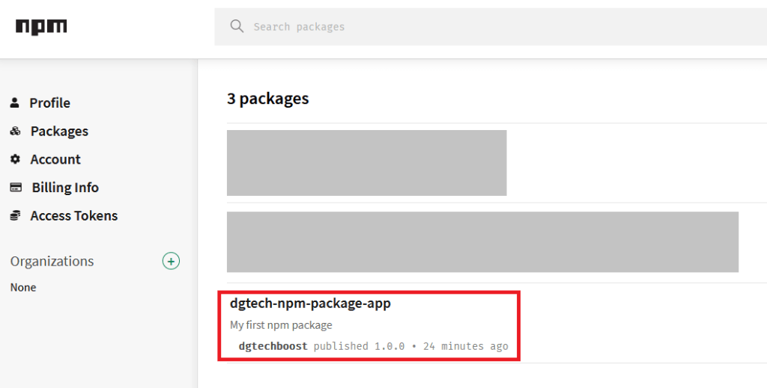Open the dgtech-npm-package-app package link
Viewport: 767px width, 388px height.
310,304
